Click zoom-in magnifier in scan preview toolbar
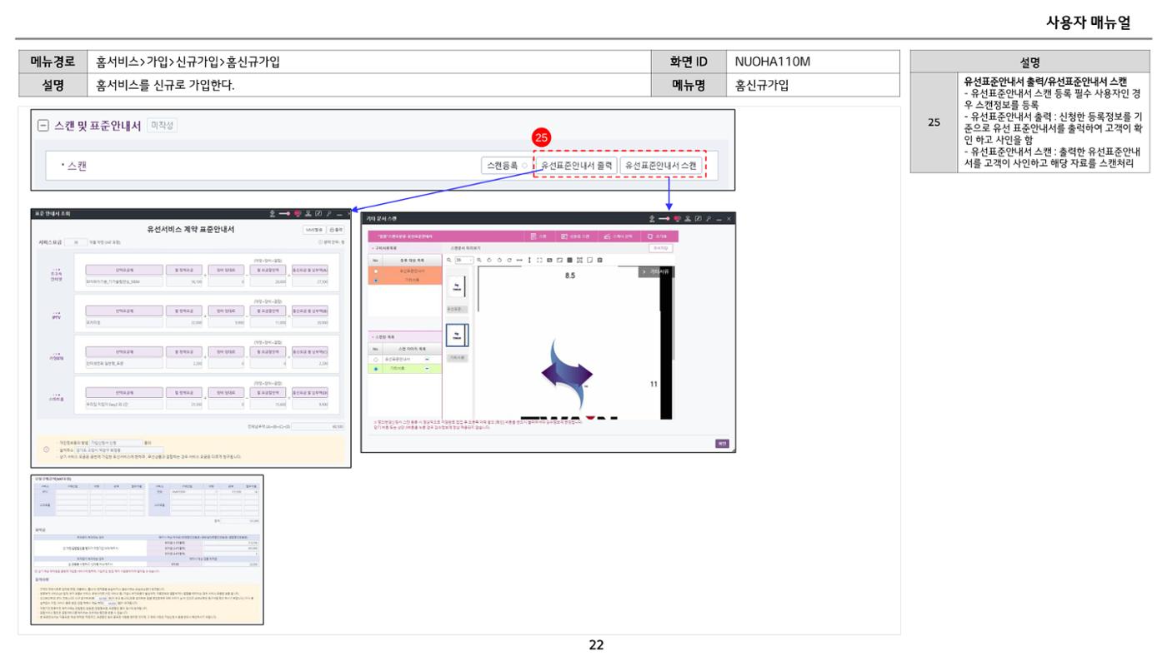This screenshot has width=1167, height=656. [x=479, y=260]
